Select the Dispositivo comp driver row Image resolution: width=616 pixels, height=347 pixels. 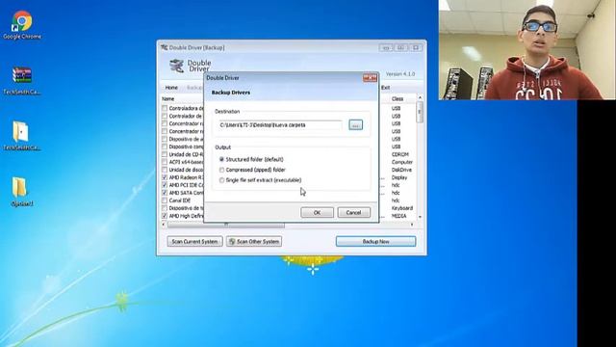pos(186,147)
